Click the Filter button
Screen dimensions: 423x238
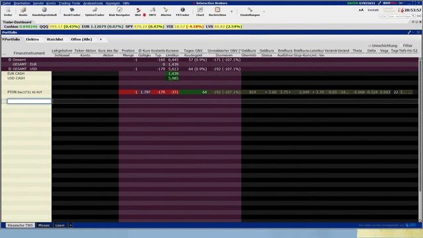[408, 46]
